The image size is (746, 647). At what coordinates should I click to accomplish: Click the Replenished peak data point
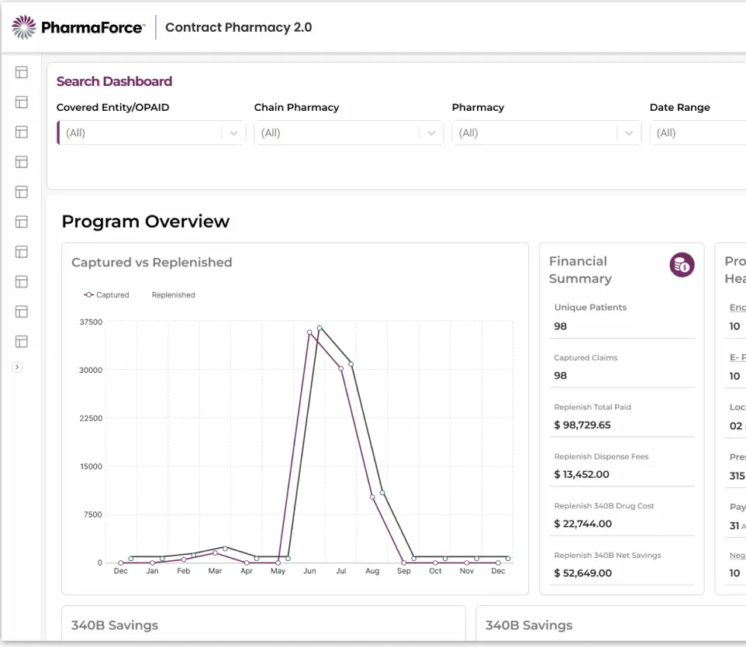(x=319, y=328)
